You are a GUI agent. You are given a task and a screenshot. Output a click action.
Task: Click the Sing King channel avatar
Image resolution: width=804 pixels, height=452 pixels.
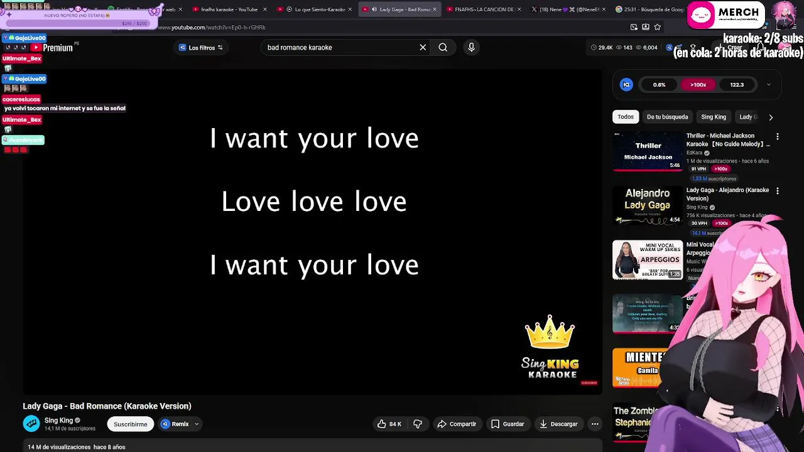click(x=31, y=424)
